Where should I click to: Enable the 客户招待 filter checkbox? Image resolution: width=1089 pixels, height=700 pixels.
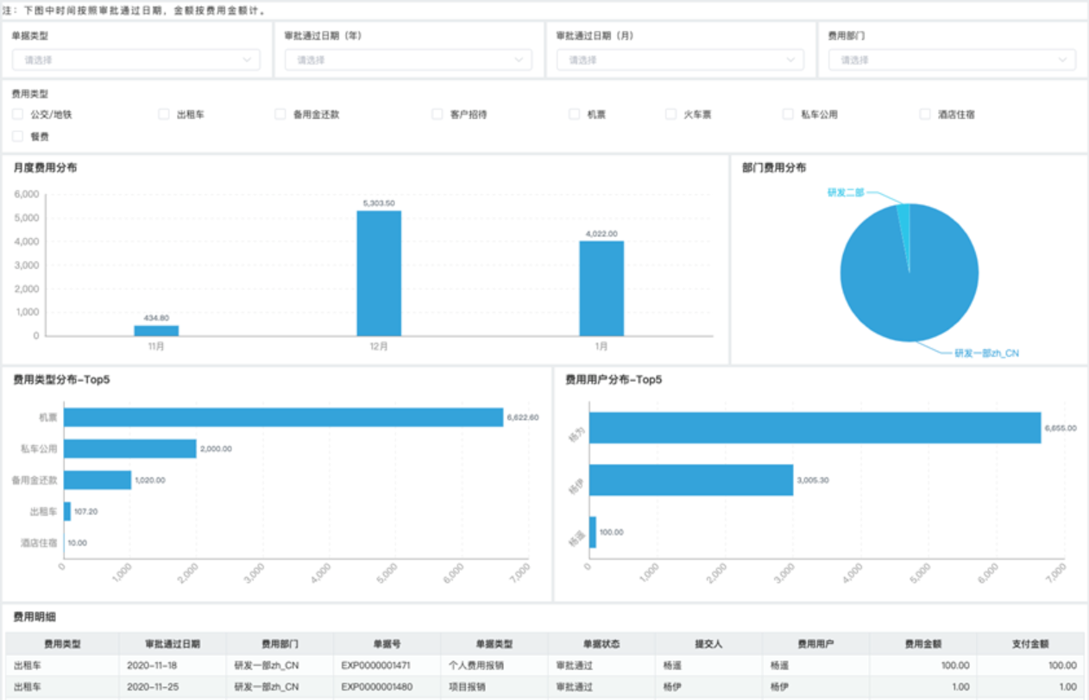pyautogui.click(x=437, y=114)
